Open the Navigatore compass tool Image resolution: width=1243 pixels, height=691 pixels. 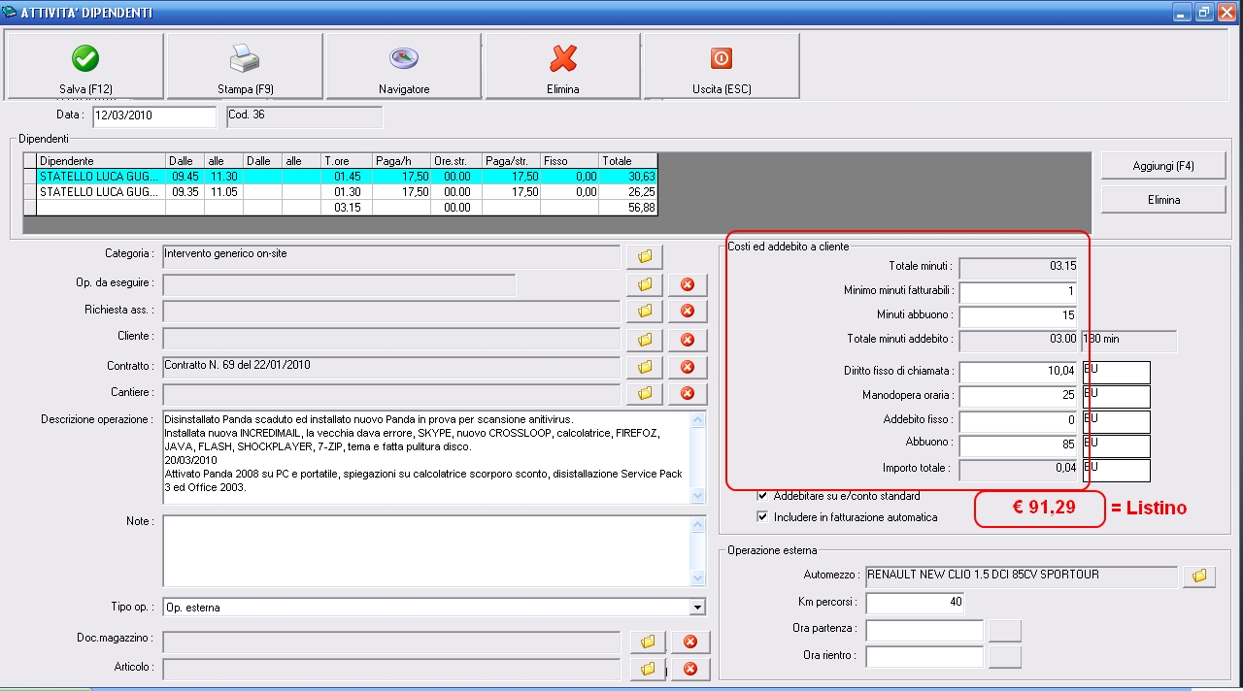pyautogui.click(x=404, y=66)
